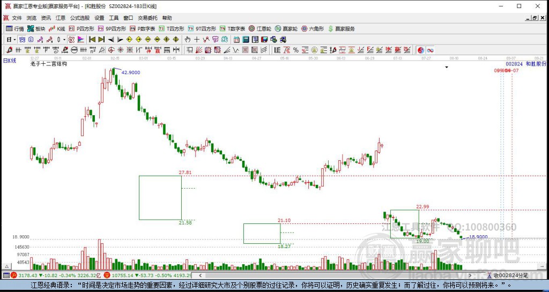Open the calculator icon in toolbar
This screenshot has width=549, height=292.
246,40
